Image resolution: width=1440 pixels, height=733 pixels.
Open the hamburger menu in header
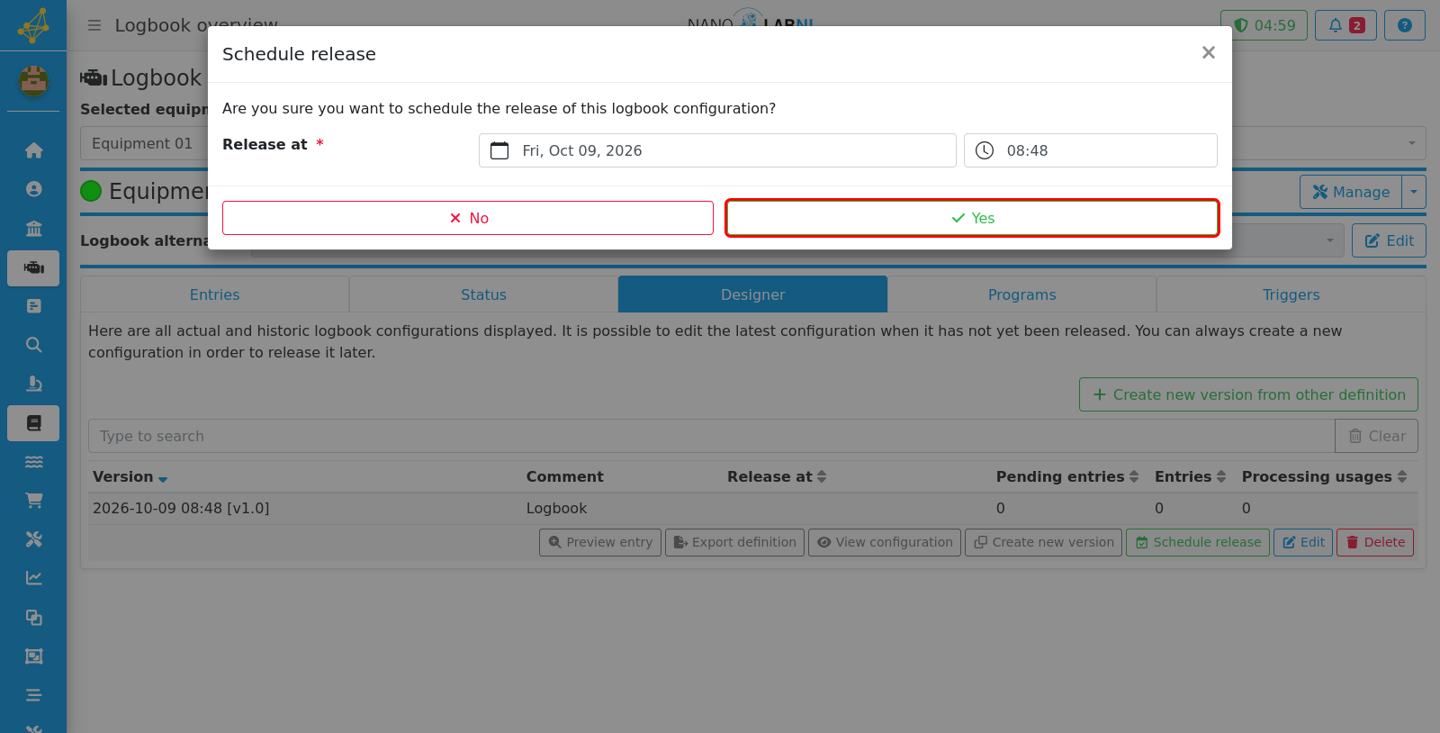(94, 25)
